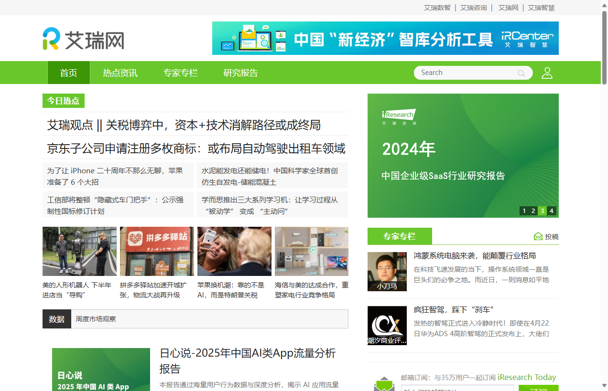Screen dimensions: 608x391
Task: Click the search magnifier icon
Action: coord(521,73)
